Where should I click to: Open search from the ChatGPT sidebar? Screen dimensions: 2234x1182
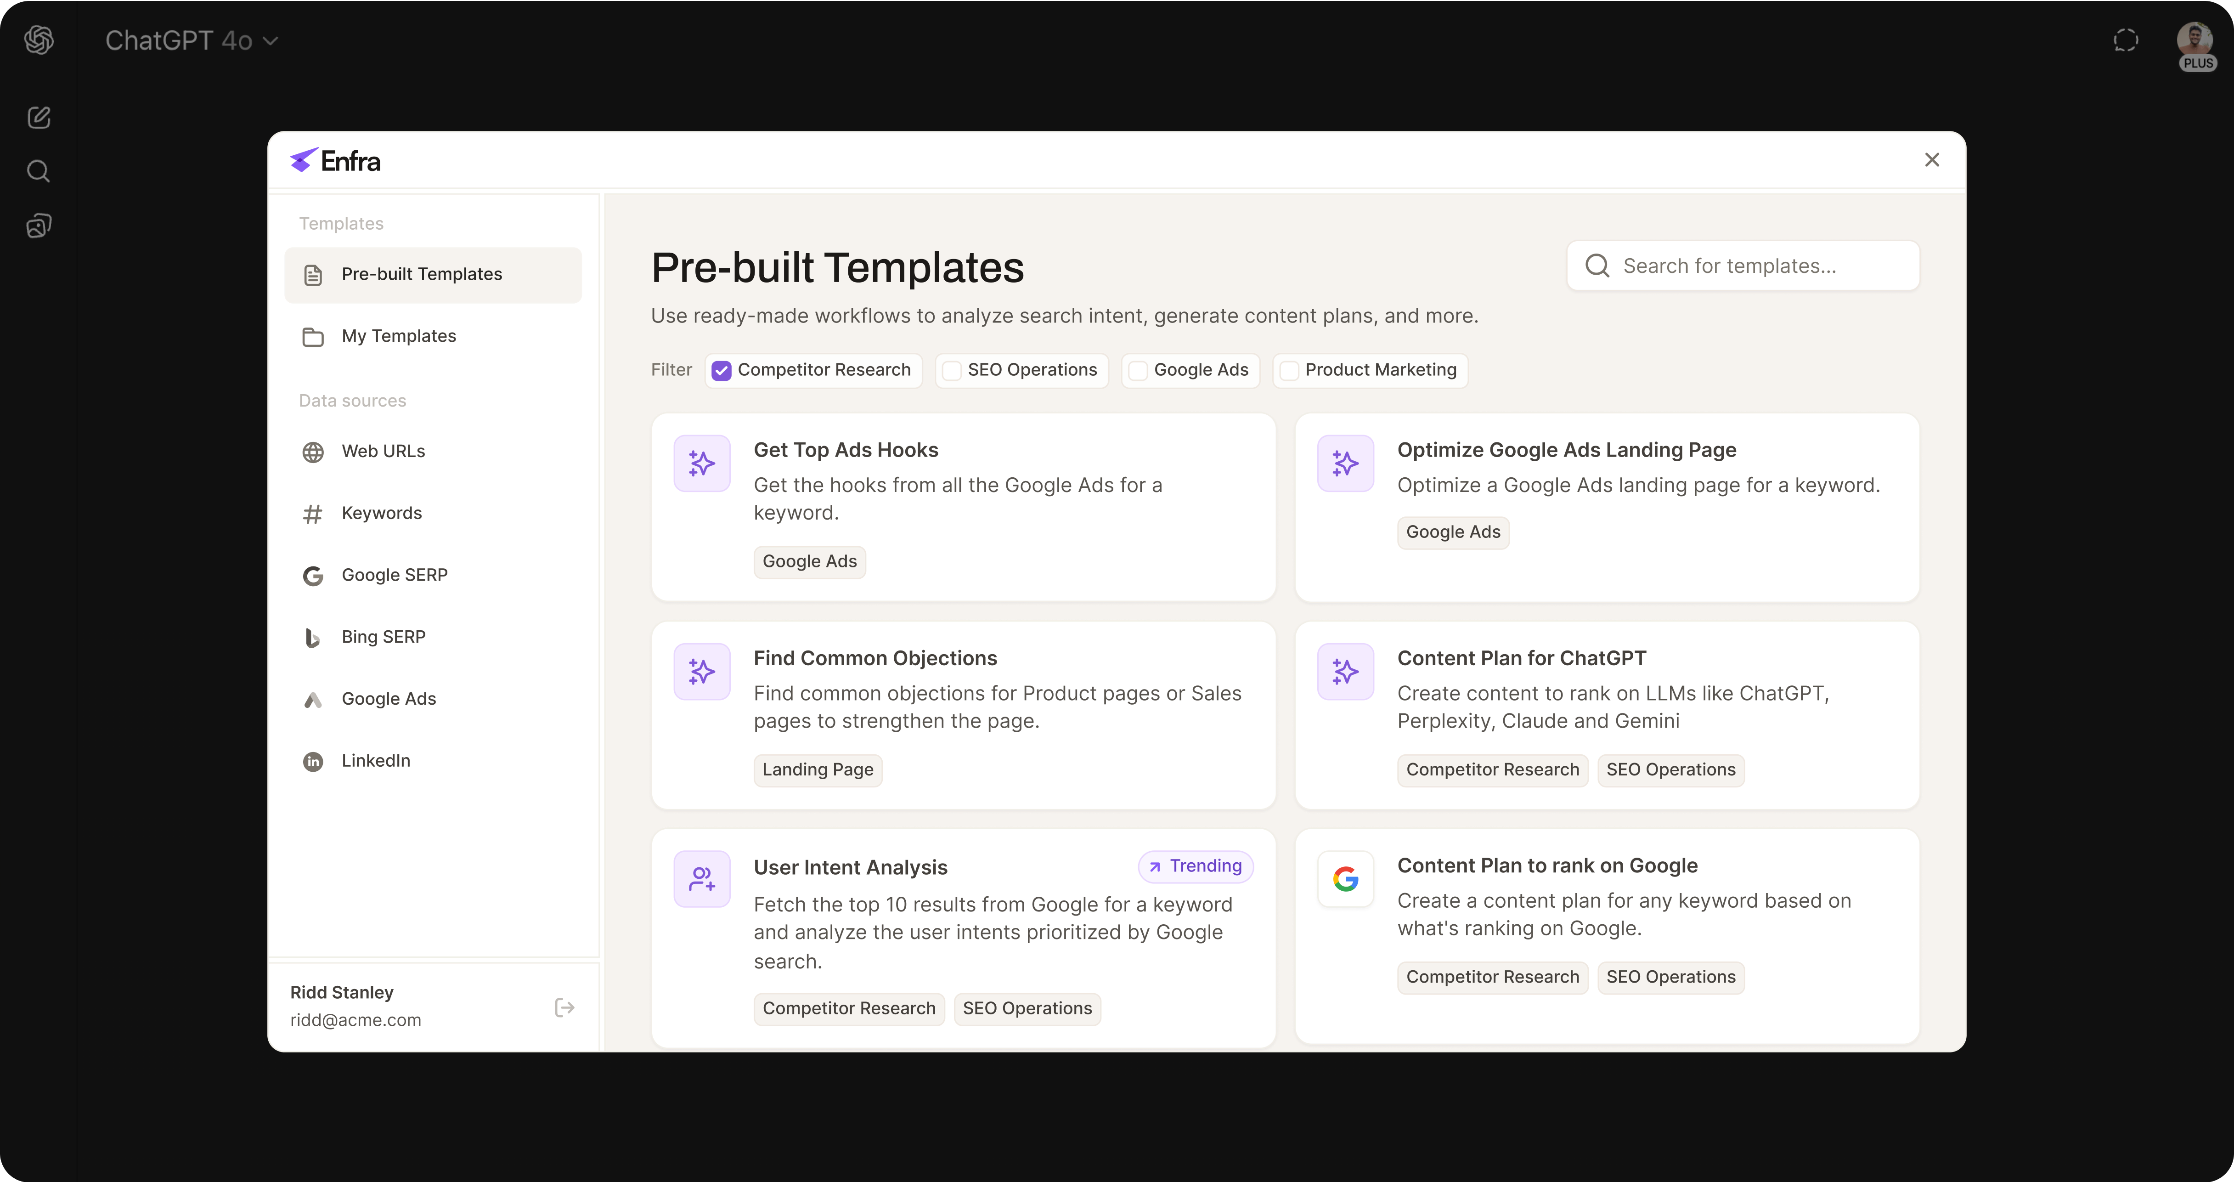click(x=38, y=171)
